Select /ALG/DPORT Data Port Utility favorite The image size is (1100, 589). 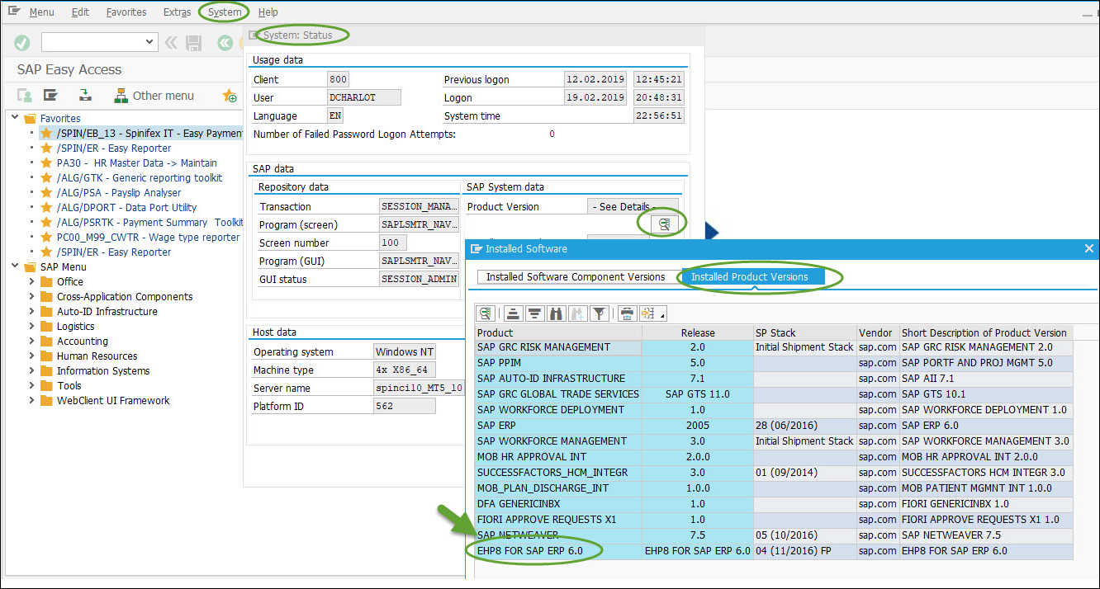(x=127, y=208)
